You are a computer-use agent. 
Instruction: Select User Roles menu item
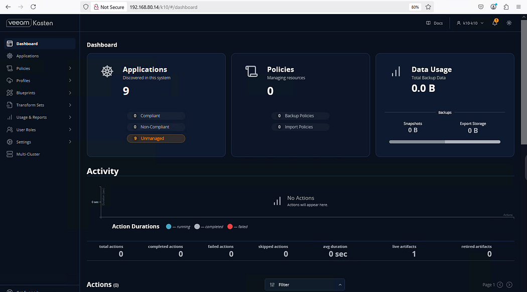click(x=40, y=130)
